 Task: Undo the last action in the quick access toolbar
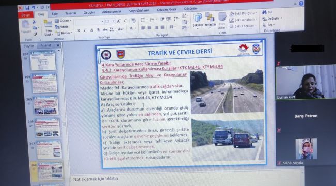pyautogui.click(x=33, y=8)
